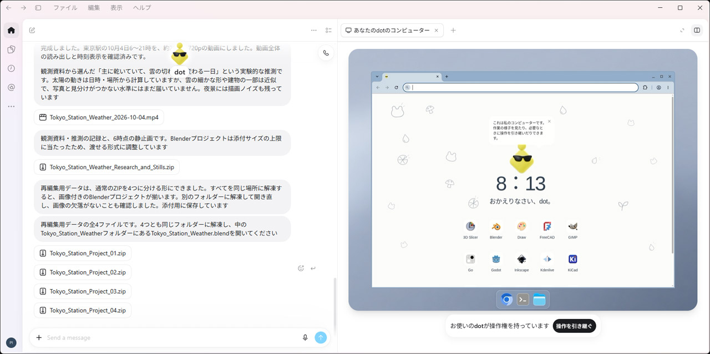The image size is (710, 354).
Task: Open the clock history icon in the sidebar
Action: (11, 68)
